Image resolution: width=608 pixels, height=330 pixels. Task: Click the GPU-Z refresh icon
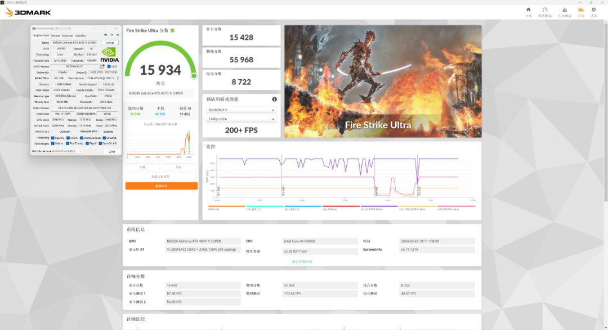click(111, 34)
